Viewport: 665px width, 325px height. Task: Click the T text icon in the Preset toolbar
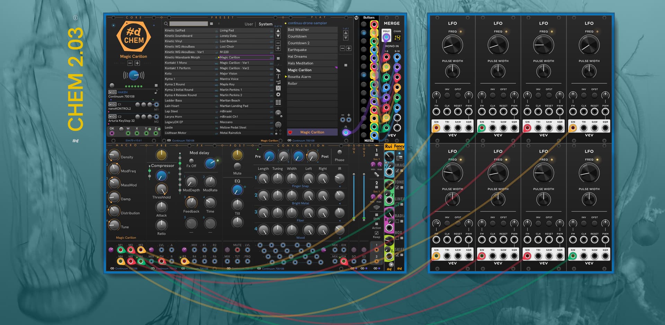point(278,76)
